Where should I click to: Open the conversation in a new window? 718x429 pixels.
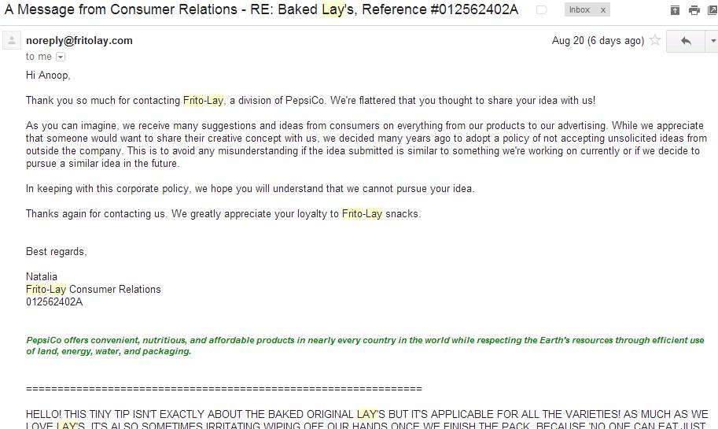(x=713, y=10)
